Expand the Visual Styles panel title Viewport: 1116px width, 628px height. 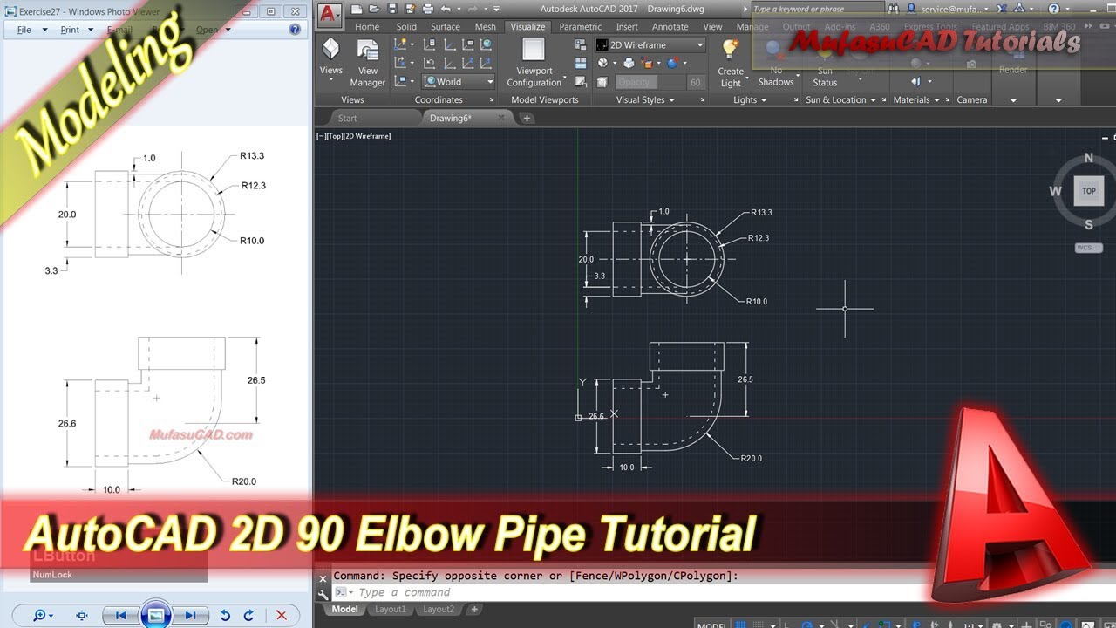point(646,100)
